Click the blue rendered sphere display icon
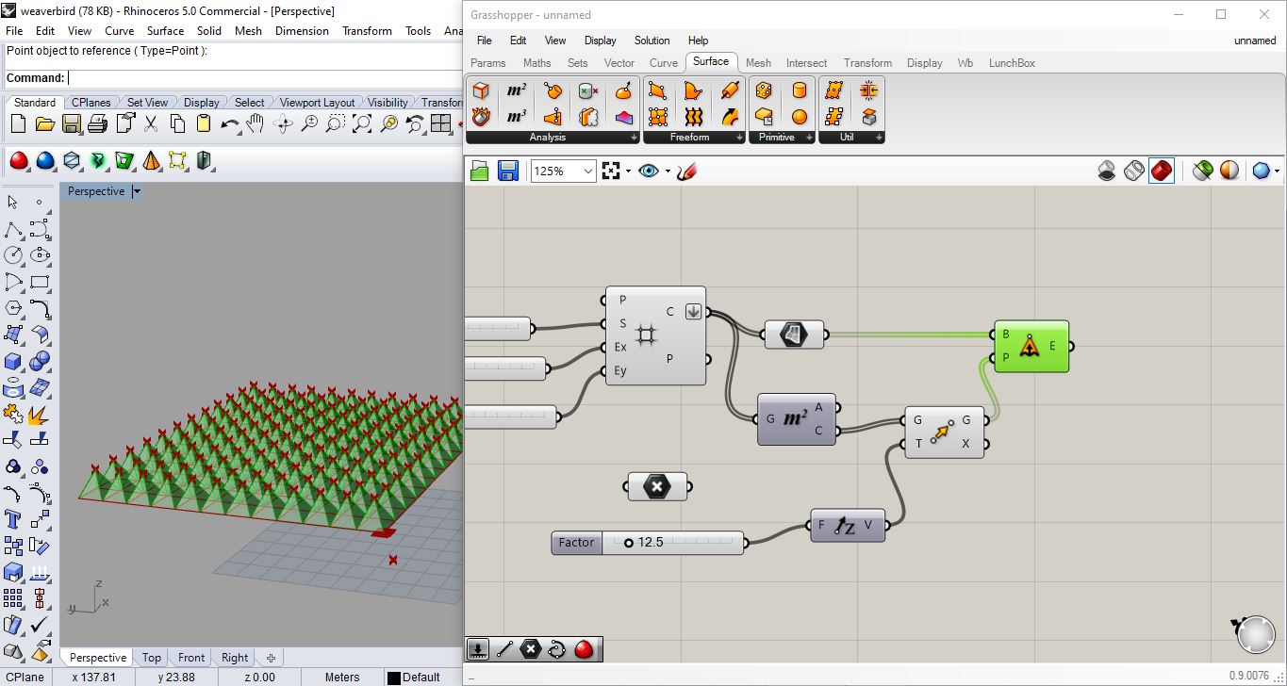 click(44, 161)
